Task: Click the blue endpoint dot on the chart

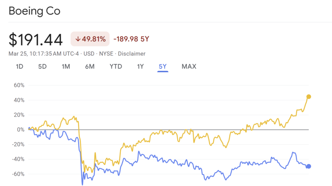Action: (x=309, y=166)
